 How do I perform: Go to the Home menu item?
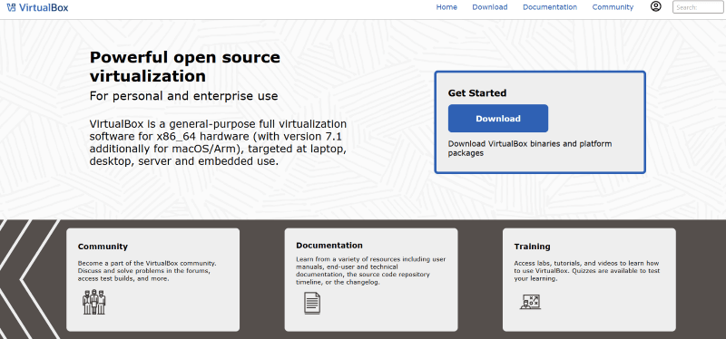click(x=446, y=7)
